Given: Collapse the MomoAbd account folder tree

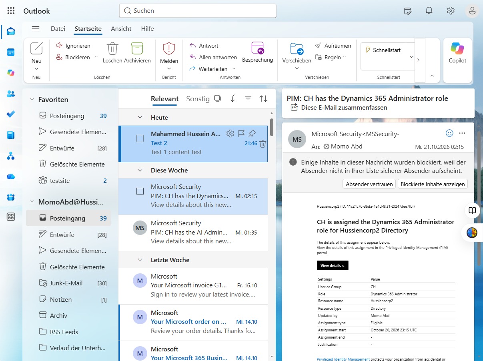Looking at the screenshot, I should (32, 202).
